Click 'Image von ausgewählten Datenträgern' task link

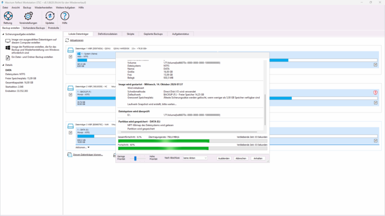click(34, 41)
